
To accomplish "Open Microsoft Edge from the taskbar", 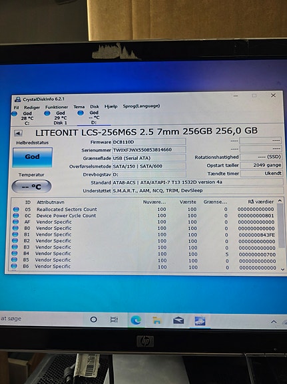I will click(x=136, y=320).
